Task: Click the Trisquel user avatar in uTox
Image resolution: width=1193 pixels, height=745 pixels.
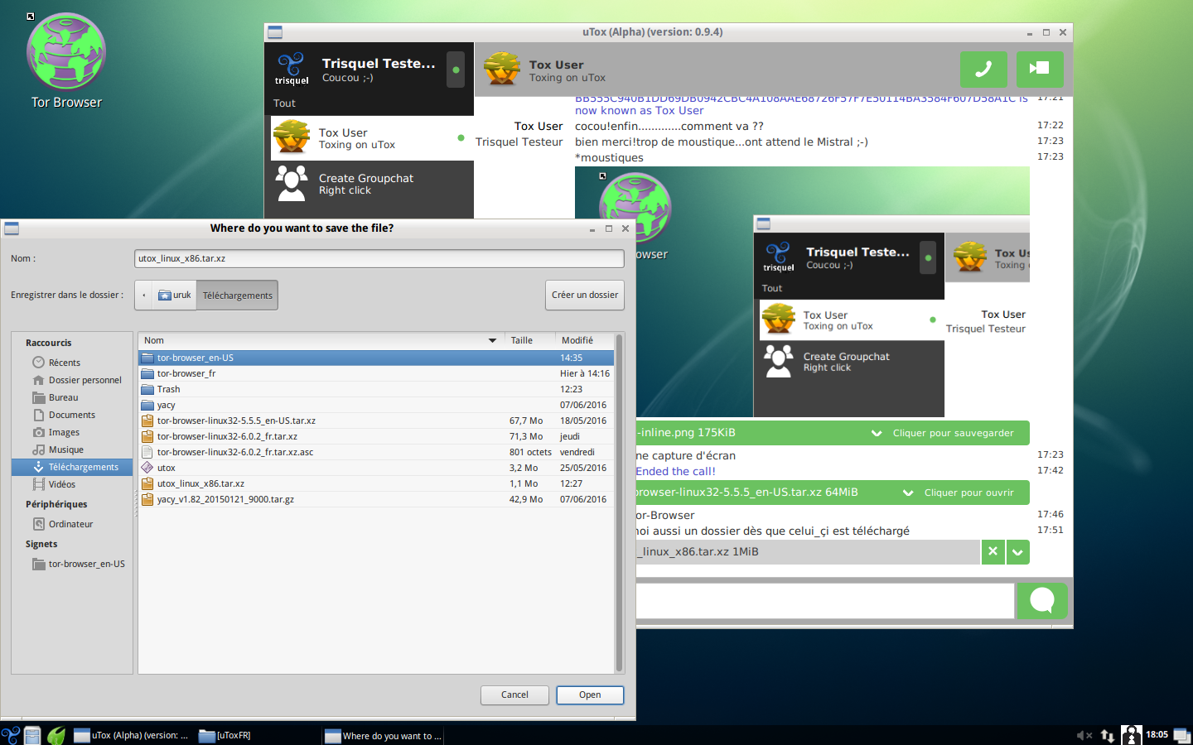Action: coord(292,69)
